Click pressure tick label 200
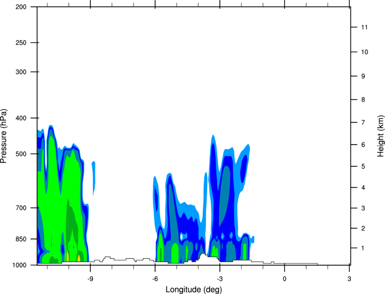Viewport: 385px width, 294px height. pyautogui.click(x=21, y=7)
